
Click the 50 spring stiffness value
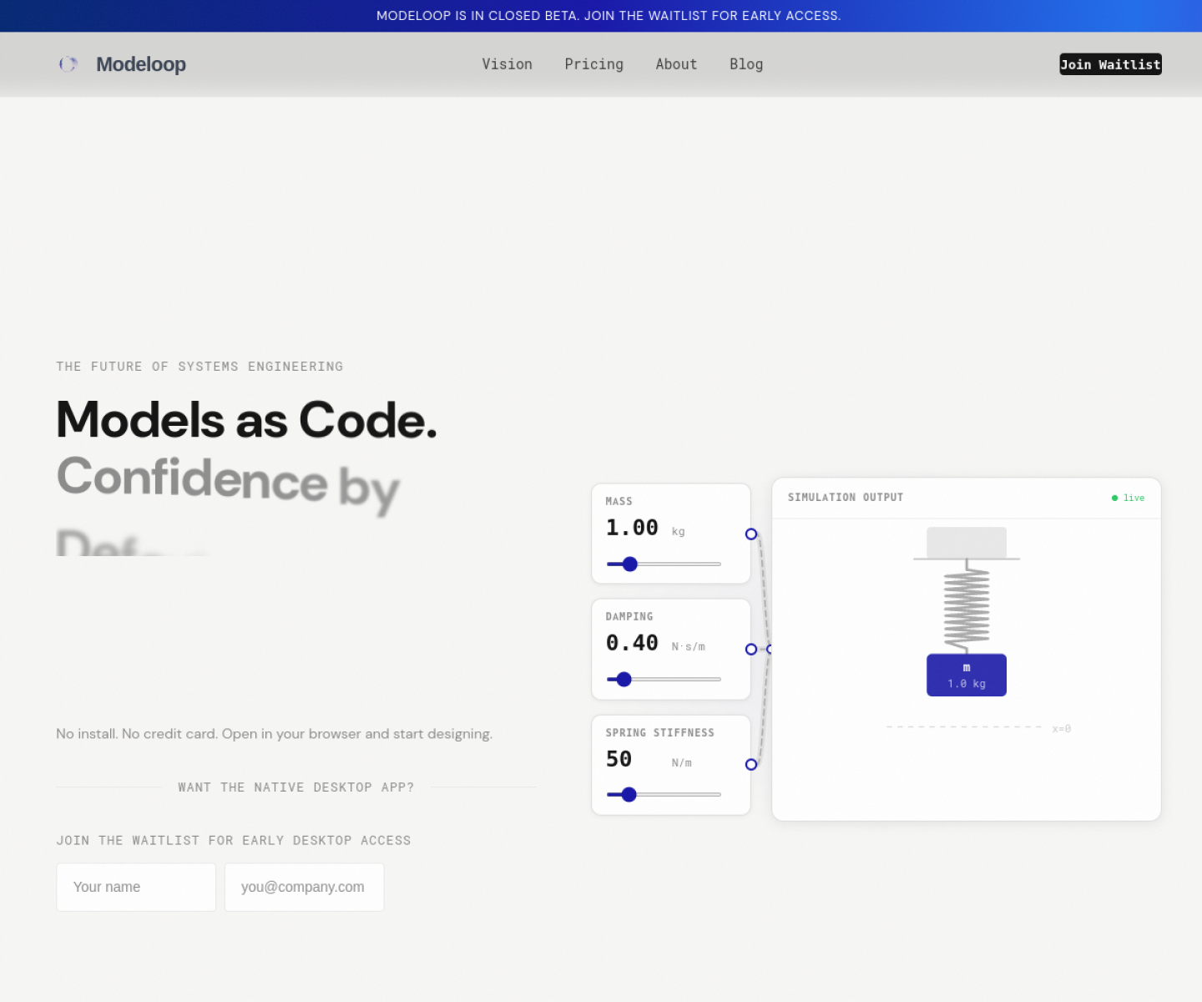pos(619,760)
